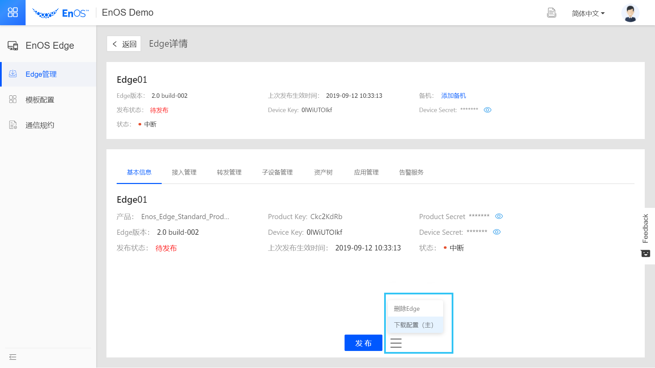The height and width of the screenshot is (368, 655).
Task: Click the Edge管理 inbox icon
Action: point(13,74)
